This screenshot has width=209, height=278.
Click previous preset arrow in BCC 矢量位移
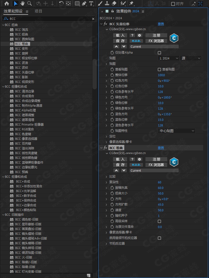(116, 46)
